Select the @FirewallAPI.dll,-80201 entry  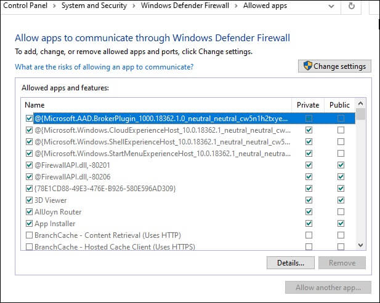coord(72,165)
